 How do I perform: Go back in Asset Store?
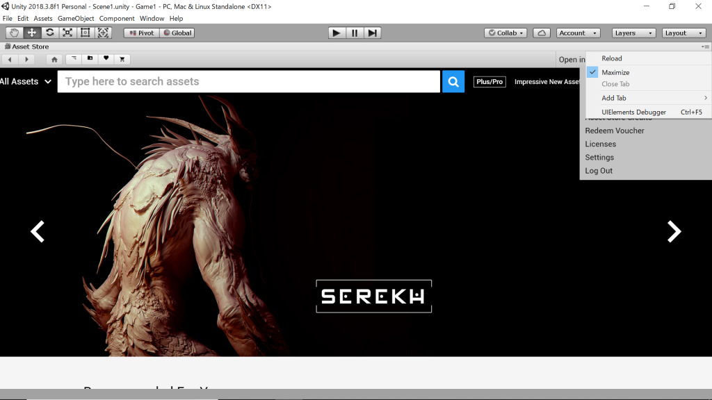point(10,59)
